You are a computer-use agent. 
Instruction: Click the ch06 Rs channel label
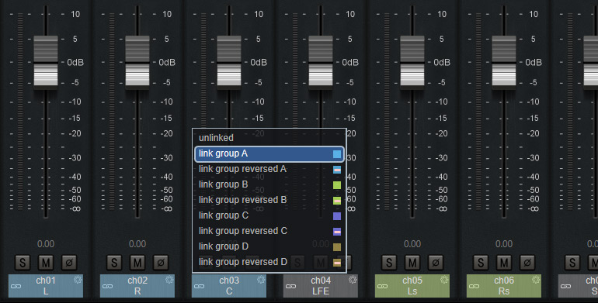(504, 286)
